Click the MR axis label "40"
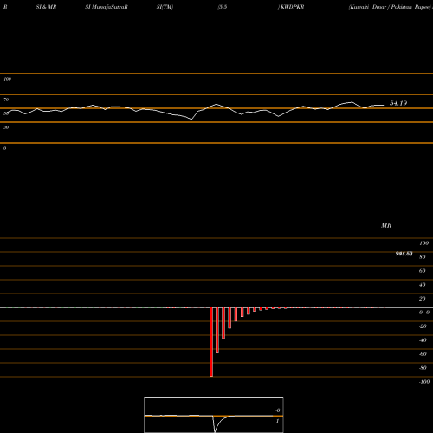433x433 pixels. pos(423,285)
